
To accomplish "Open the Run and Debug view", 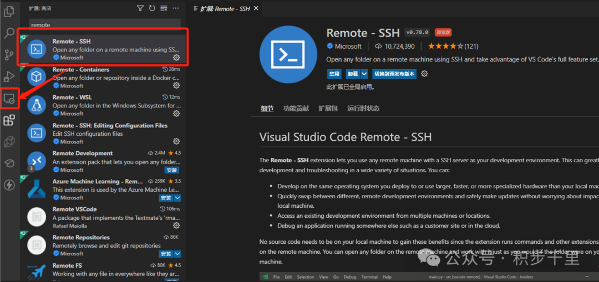I will tap(9, 76).
